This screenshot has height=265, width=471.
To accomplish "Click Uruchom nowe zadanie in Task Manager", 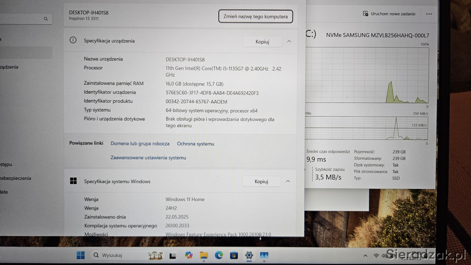I will [389, 14].
